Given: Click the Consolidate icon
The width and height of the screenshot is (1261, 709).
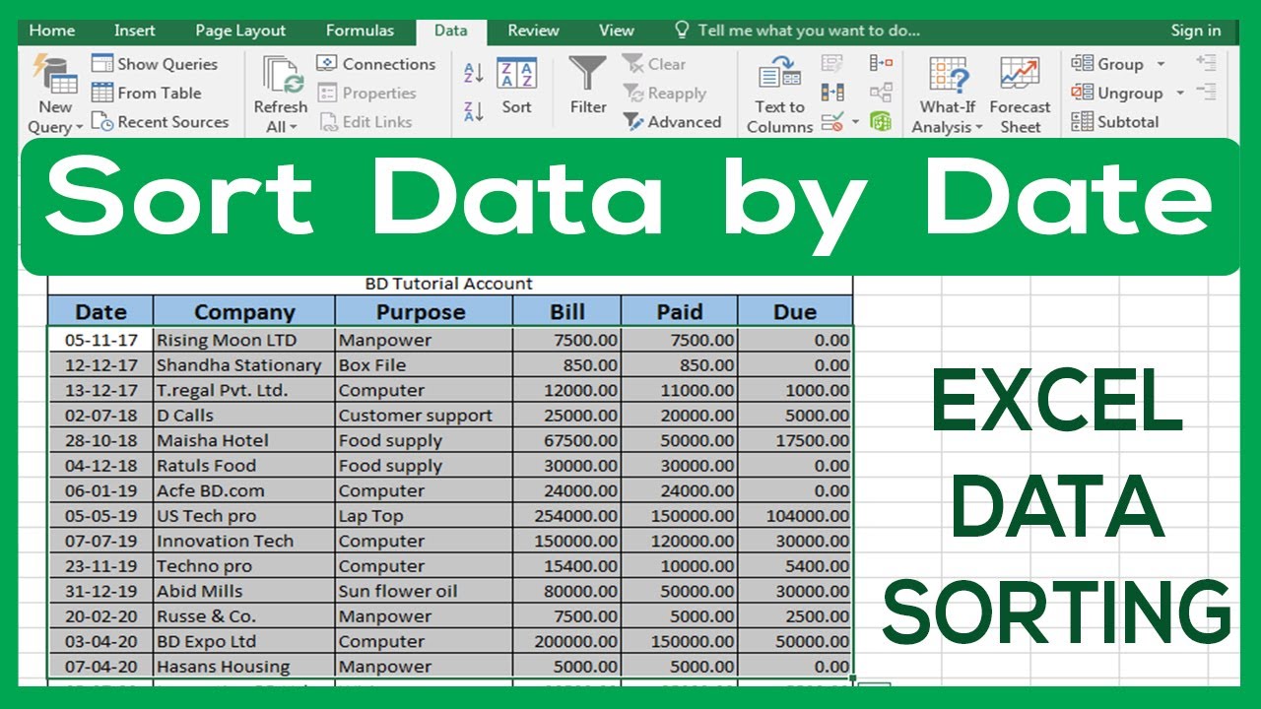Looking at the screenshot, I should pos(881,64).
